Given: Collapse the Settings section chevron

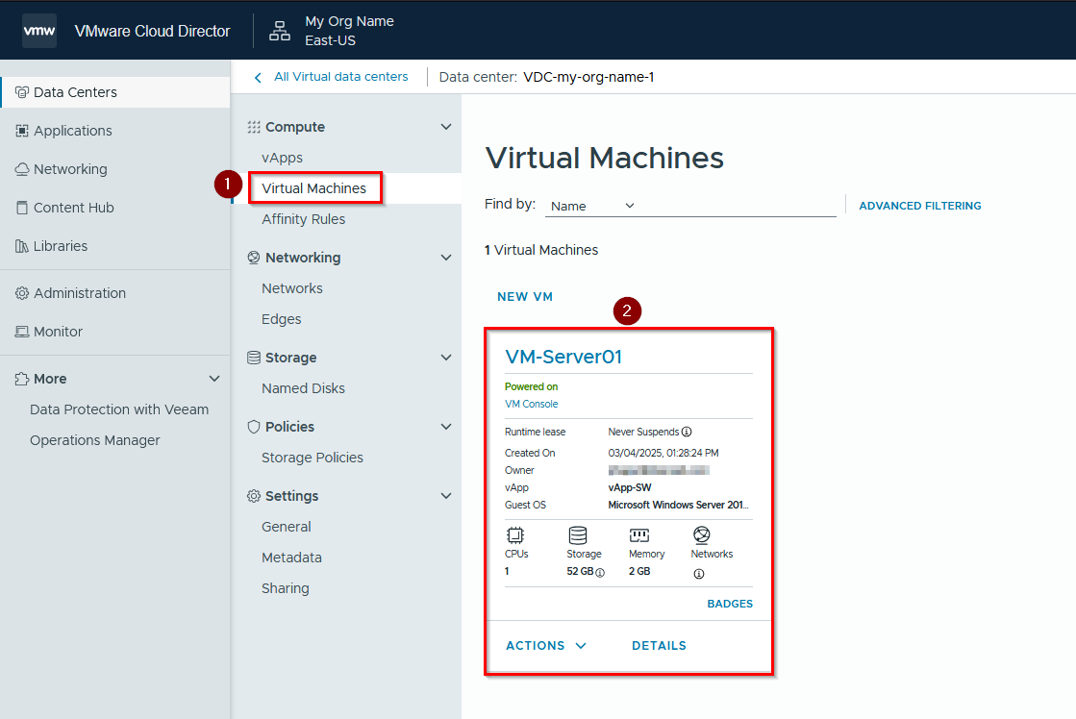Looking at the screenshot, I should (446, 496).
